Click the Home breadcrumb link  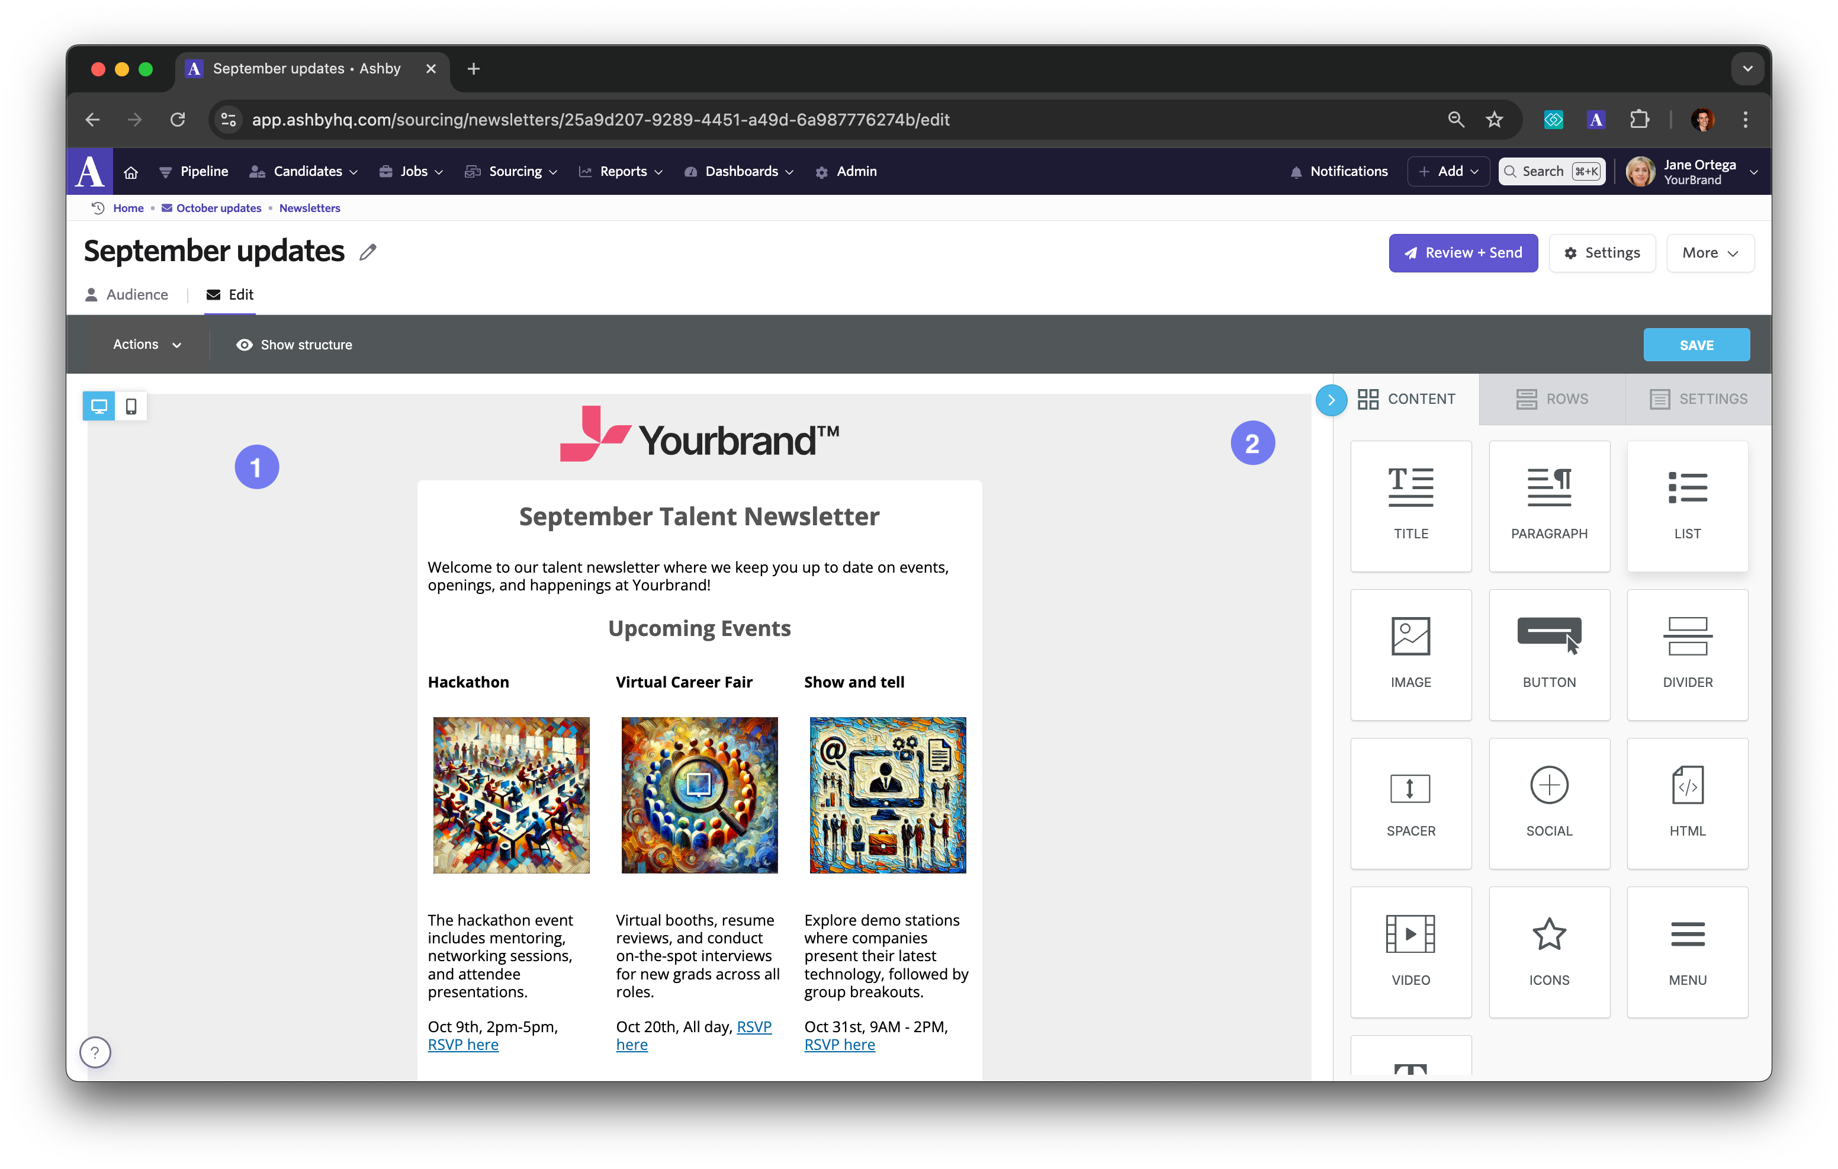128,208
